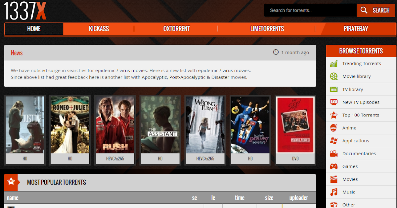The image size is (397, 208).
Task: Click the time column header
Action: click(x=240, y=198)
